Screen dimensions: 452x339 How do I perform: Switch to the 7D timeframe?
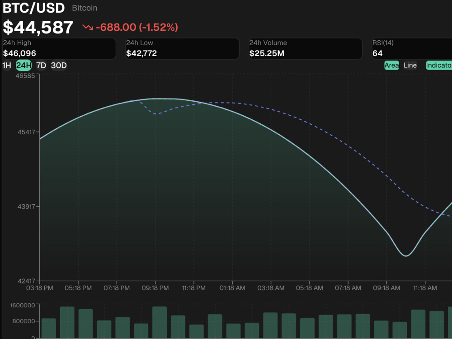click(x=41, y=66)
